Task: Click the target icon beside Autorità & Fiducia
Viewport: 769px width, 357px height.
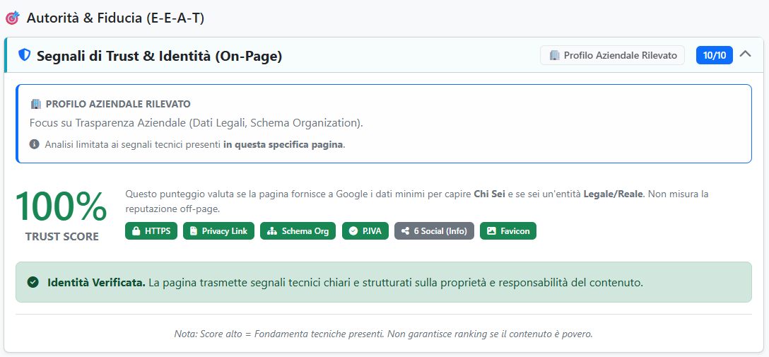Action: 12,18
